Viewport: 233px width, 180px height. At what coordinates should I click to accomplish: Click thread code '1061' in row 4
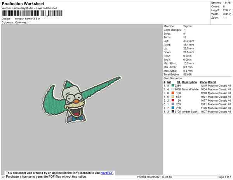(x=204, y=97)
